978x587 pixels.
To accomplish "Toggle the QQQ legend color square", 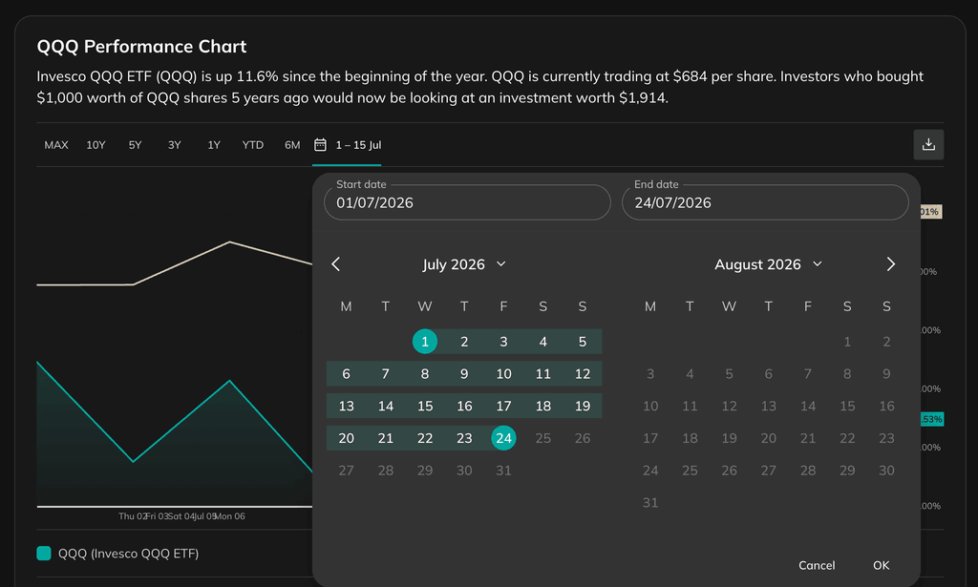I will tap(44, 554).
